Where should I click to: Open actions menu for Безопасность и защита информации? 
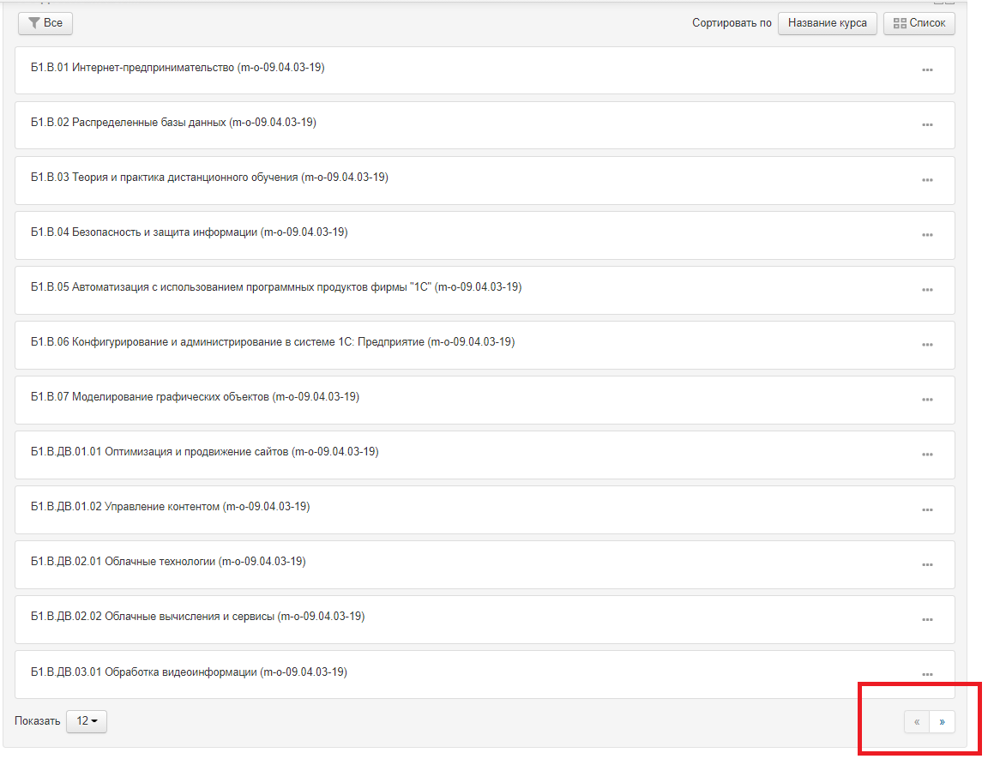[x=927, y=235]
